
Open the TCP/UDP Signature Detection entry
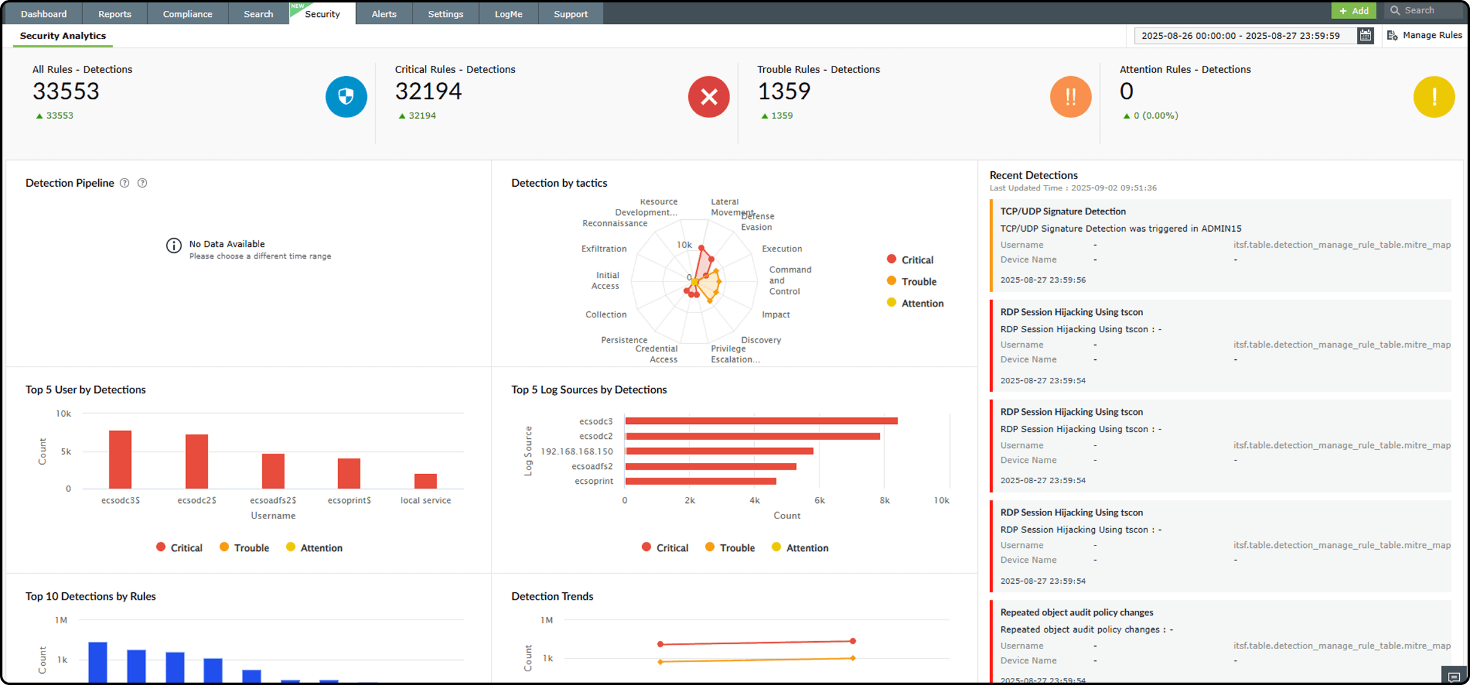tap(1063, 211)
